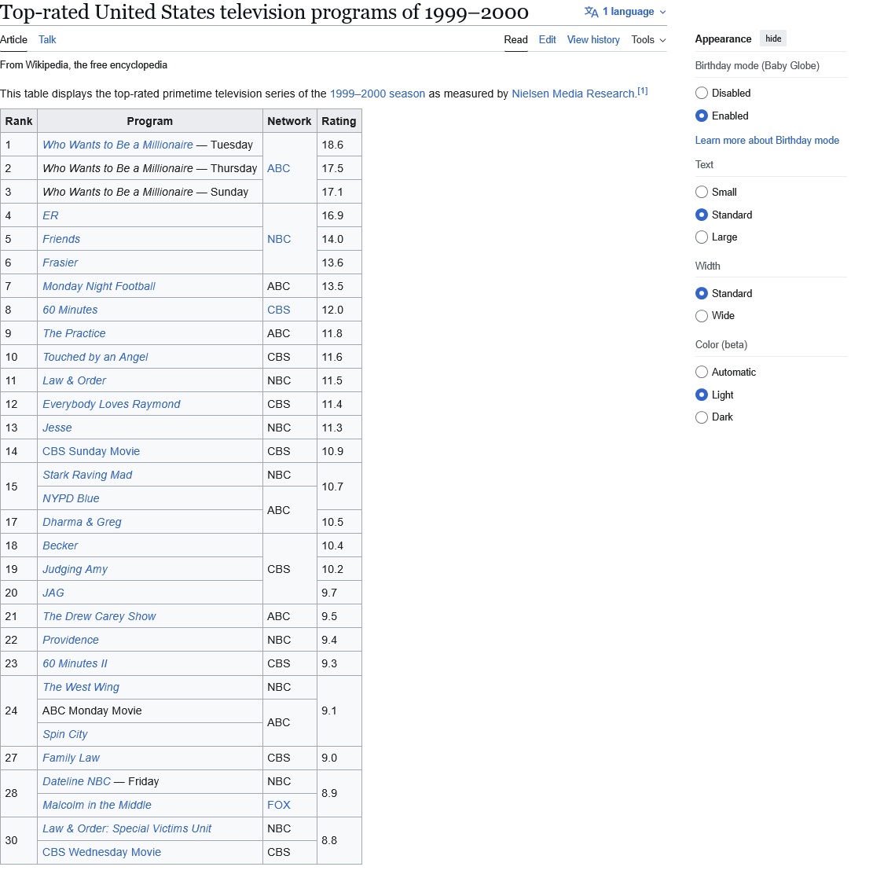884x885 pixels.
Task: Open the Stark Raving Mad link
Action: [87, 476]
